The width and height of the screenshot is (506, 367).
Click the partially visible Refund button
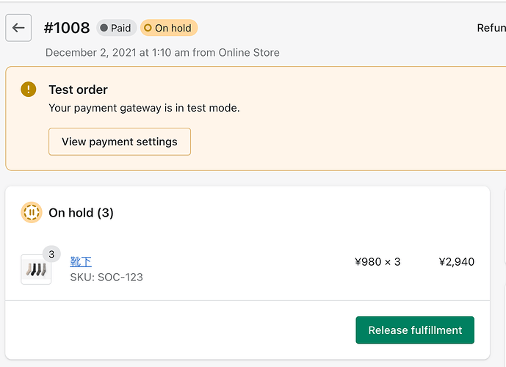(x=491, y=29)
